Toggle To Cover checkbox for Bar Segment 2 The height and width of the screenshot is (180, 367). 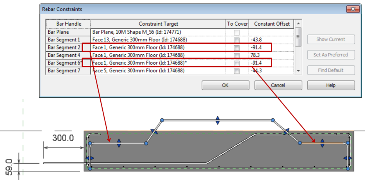(237, 47)
